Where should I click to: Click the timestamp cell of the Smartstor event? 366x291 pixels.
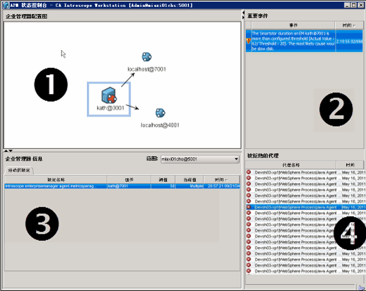click(350, 41)
